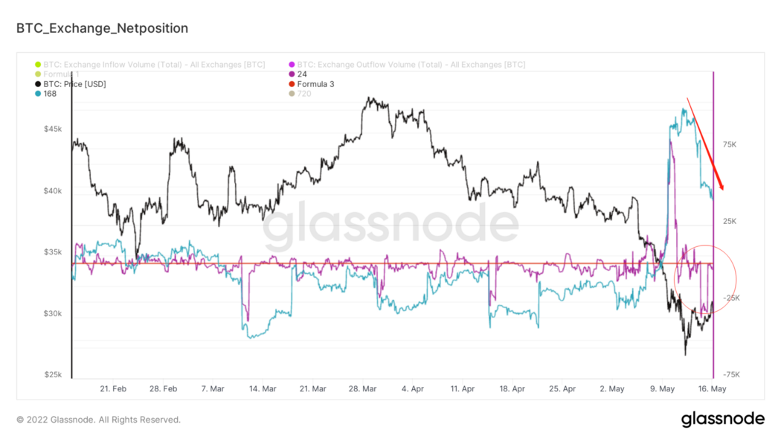Click the glassnode logo at bottom right

[x=722, y=419]
